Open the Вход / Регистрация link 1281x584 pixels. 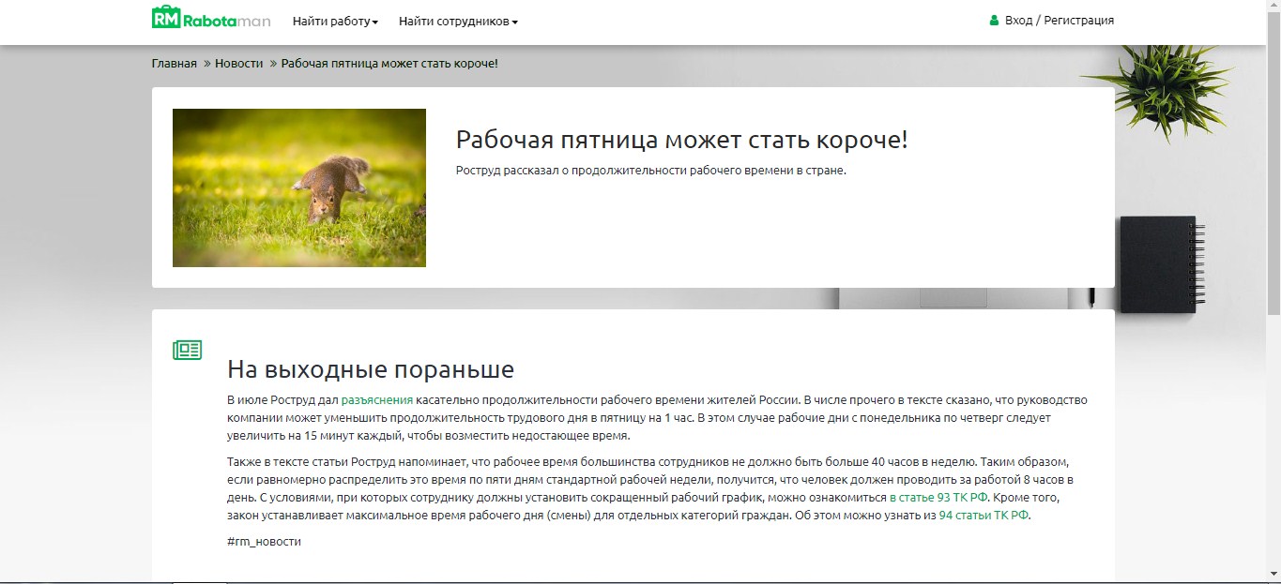[x=1060, y=20]
